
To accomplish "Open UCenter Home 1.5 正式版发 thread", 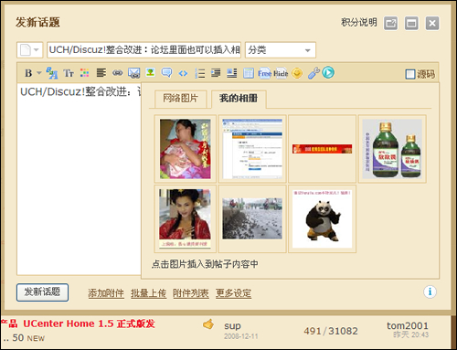I will (89, 323).
